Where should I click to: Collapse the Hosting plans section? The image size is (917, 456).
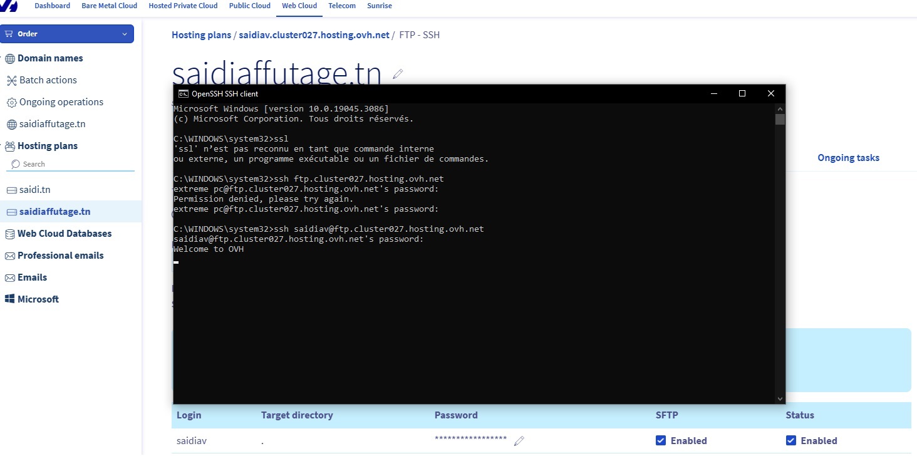[47, 146]
